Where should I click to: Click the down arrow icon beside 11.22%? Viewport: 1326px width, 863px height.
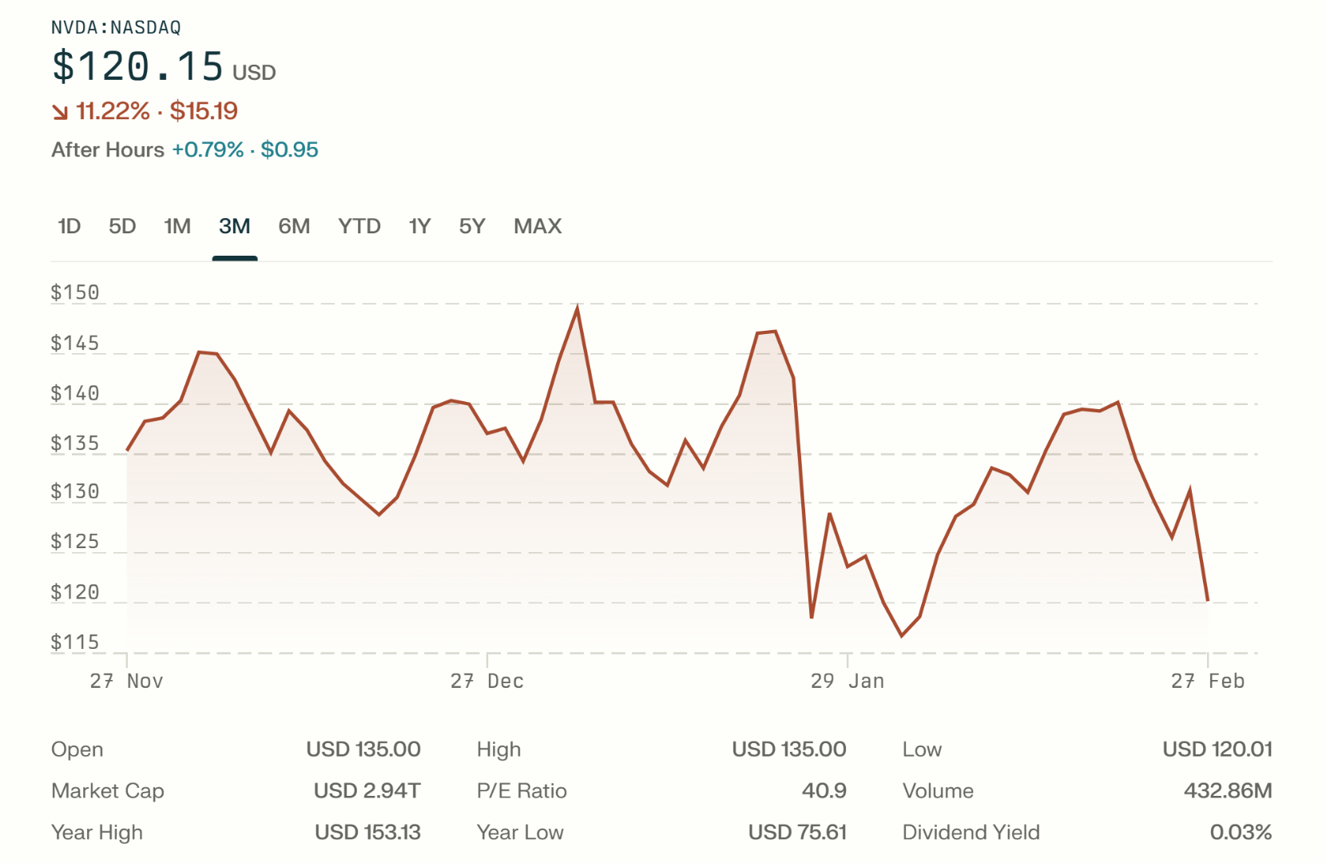[60, 112]
